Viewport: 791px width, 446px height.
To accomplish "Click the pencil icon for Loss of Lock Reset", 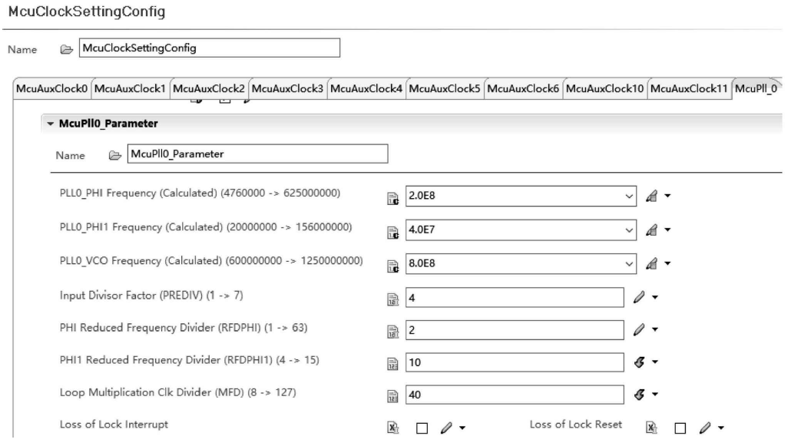I will click(x=705, y=428).
